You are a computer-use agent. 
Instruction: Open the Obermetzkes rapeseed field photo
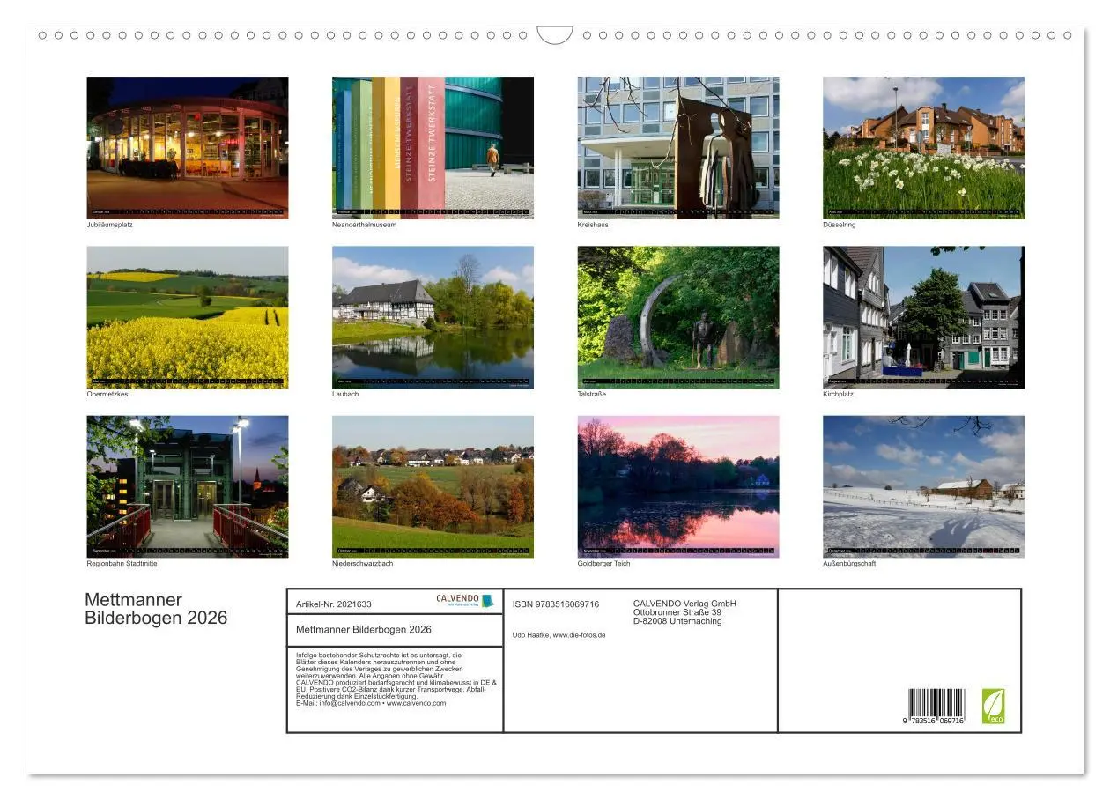187,317
